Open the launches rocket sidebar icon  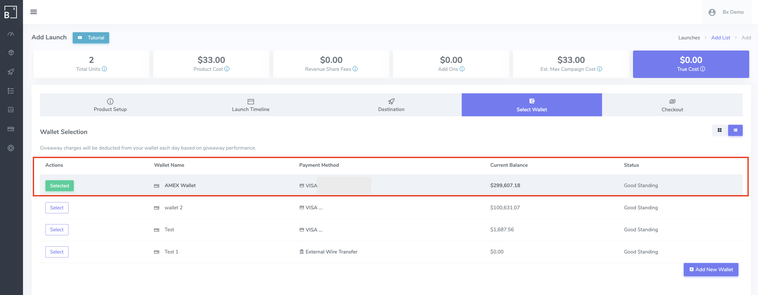(11, 72)
